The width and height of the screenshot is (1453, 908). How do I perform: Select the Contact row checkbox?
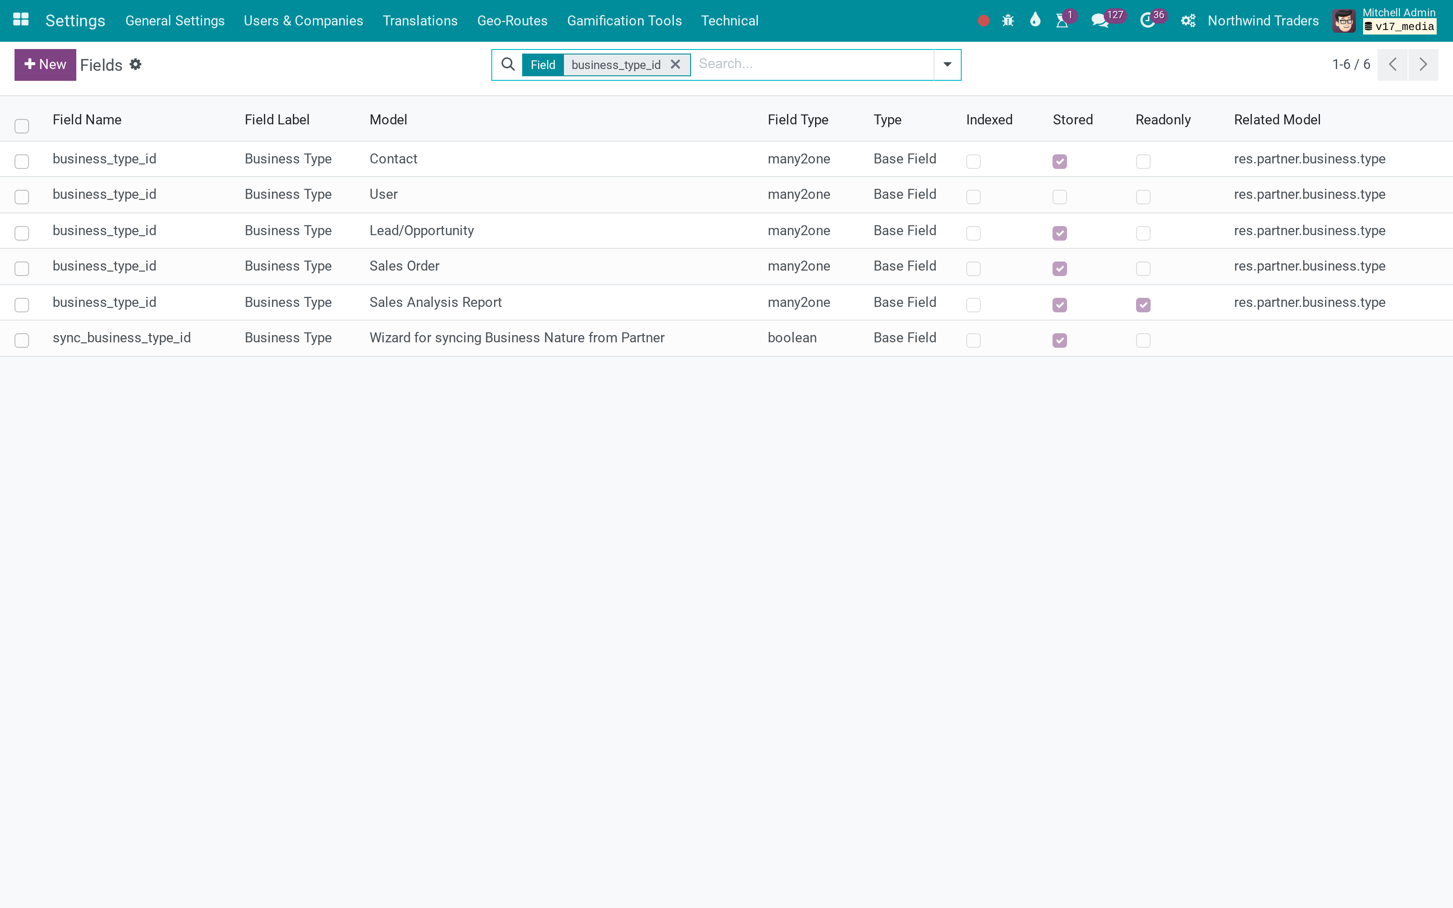point(22,161)
